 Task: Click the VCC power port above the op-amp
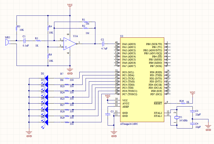(x=70, y=6)
